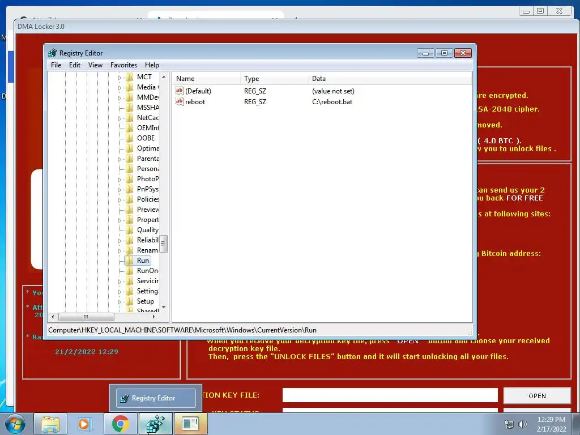
Task: Click the Name column header
Action: click(206, 79)
